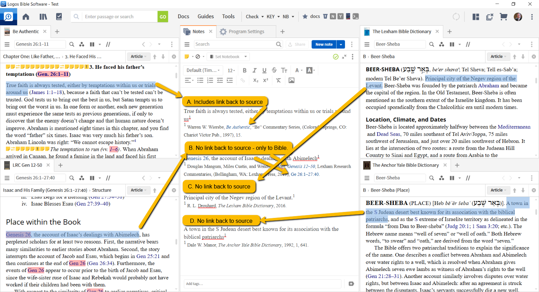
Task: Open the Tools menu
Action: pyautogui.click(x=228, y=16)
